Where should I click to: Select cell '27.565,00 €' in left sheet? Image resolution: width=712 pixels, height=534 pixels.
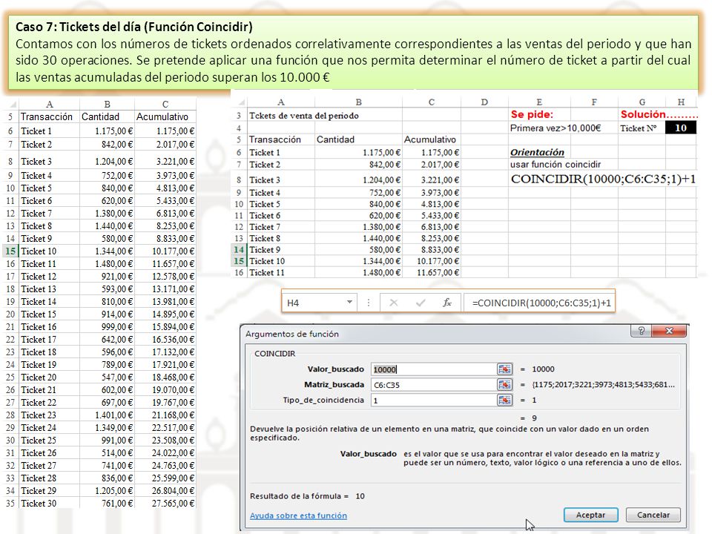click(x=165, y=503)
